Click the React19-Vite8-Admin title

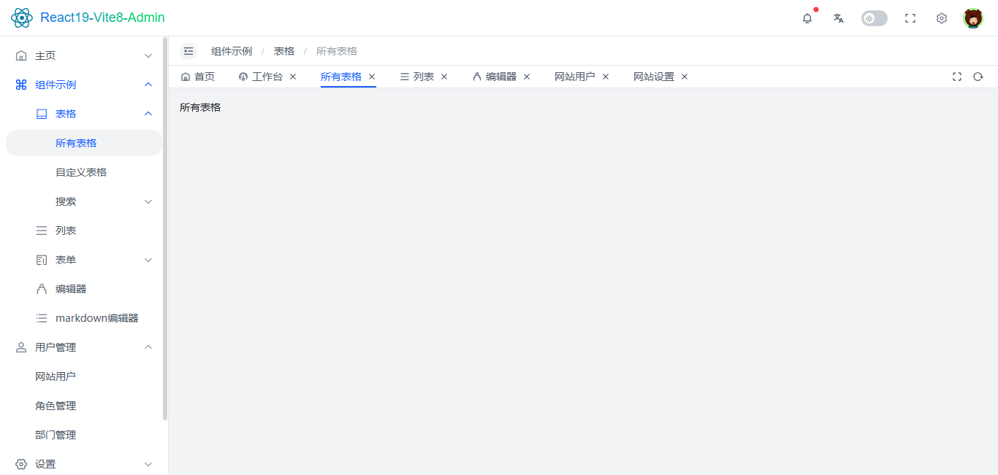coord(102,18)
